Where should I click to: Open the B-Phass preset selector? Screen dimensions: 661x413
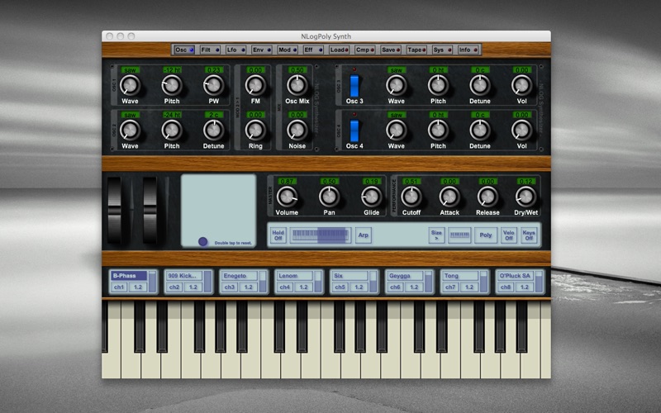[129, 276]
